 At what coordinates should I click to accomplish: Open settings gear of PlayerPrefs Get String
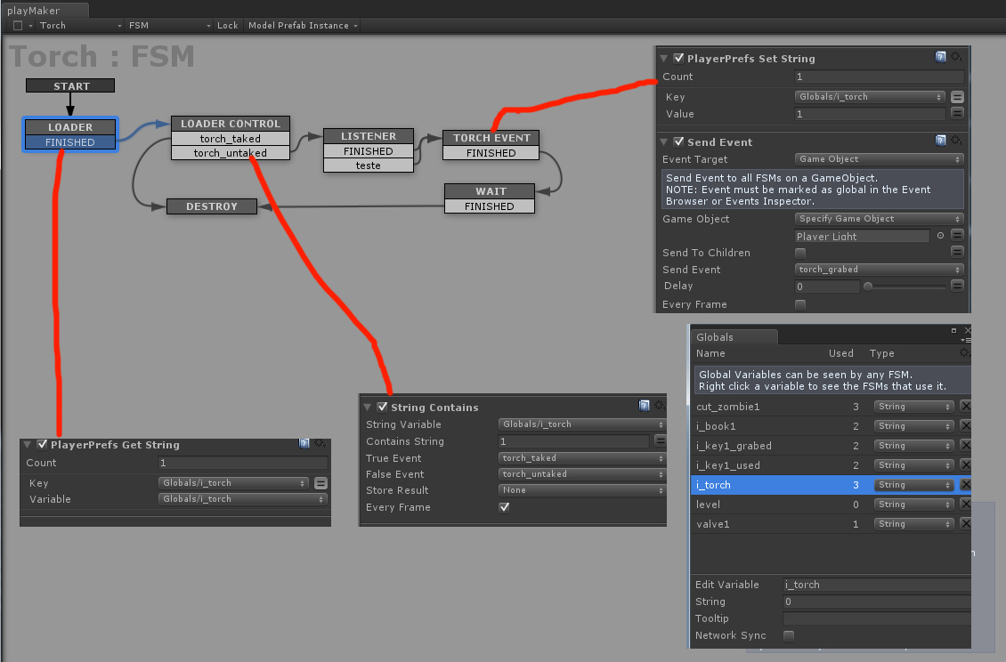pyautogui.click(x=320, y=443)
